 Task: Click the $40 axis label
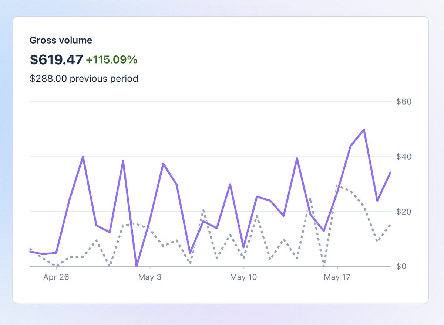[404, 157]
